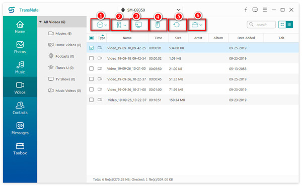The height and width of the screenshot is (186, 302).
Task: Switch to list view
Action: (289, 25)
